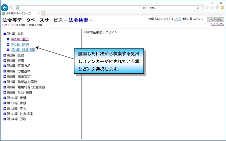Screen dimensions: 226x141
Task: Open a new blank browser tab
Action: pos(43,13)
